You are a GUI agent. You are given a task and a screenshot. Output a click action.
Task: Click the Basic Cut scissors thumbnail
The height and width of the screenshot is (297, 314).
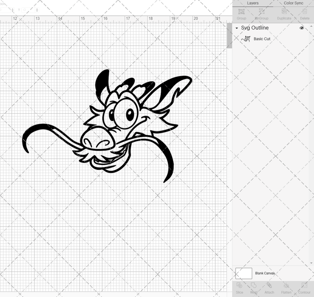pyautogui.click(x=246, y=39)
